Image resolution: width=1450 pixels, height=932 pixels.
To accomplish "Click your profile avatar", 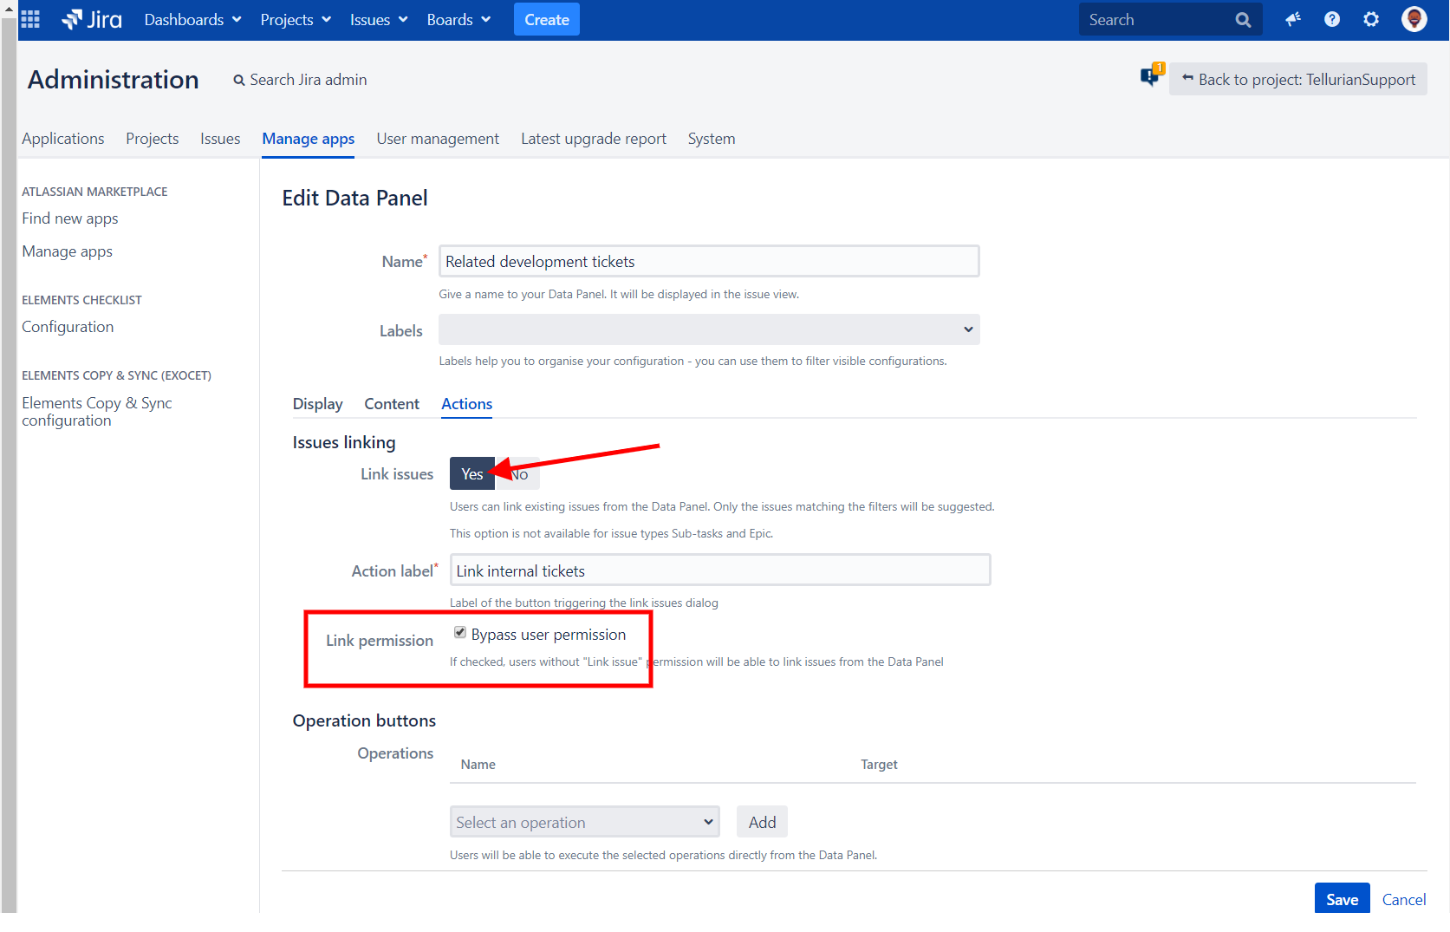I will [1413, 19].
